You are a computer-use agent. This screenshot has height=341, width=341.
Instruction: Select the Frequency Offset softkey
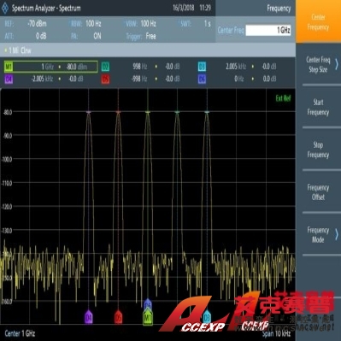point(319,192)
